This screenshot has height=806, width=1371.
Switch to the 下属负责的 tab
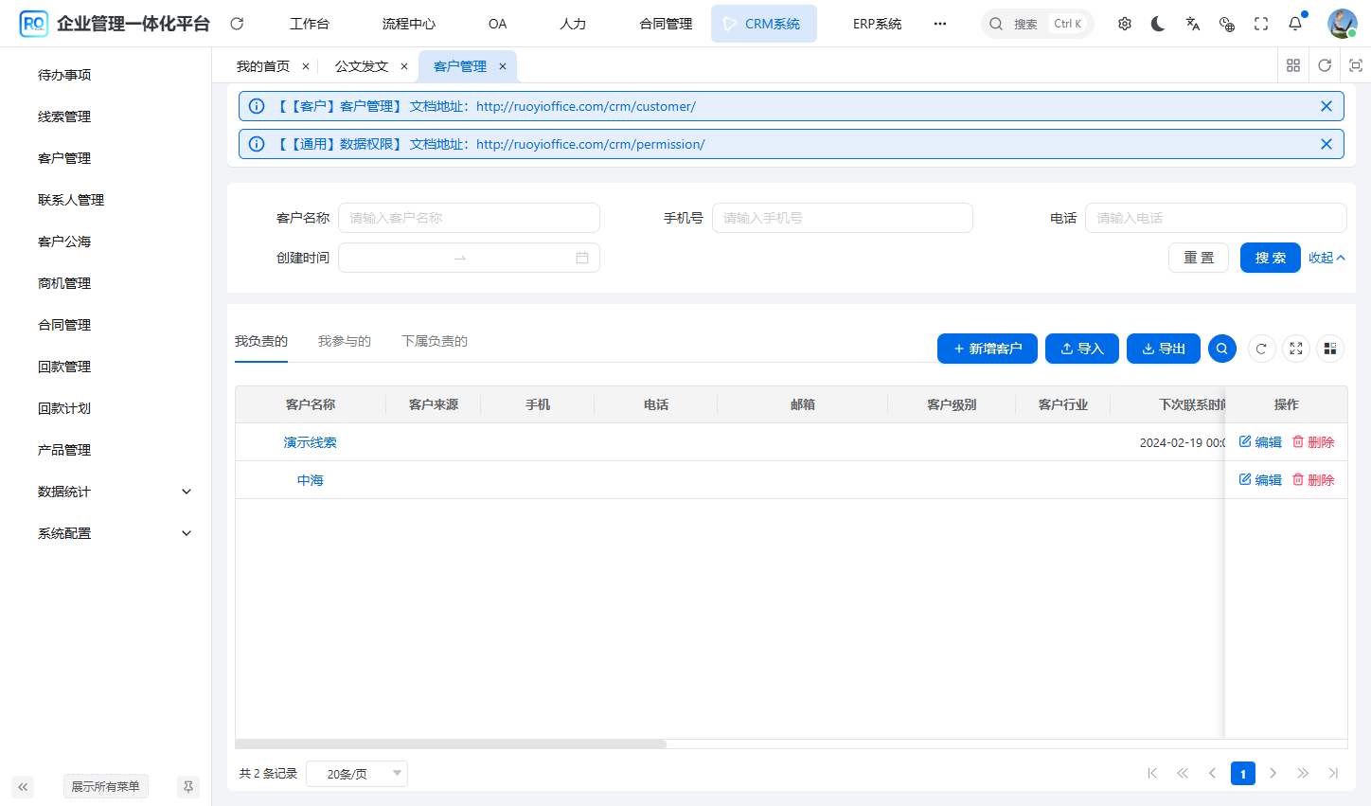[x=435, y=341]
